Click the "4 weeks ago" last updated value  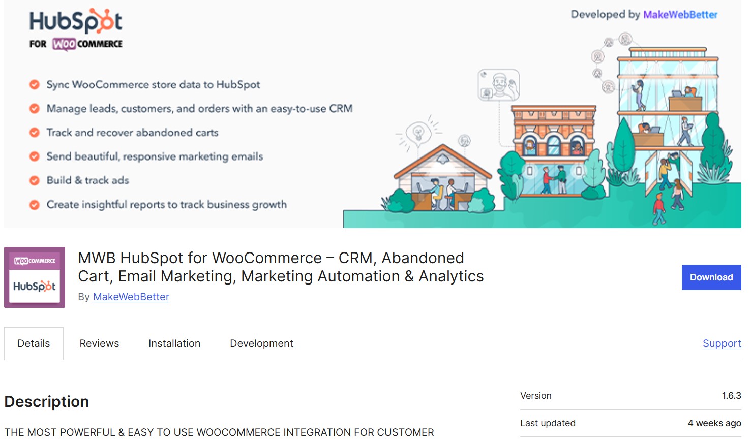714,423
